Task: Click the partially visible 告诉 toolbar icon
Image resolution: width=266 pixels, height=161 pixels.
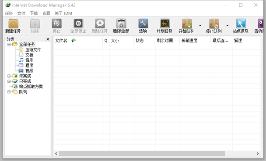Action: 261,24
